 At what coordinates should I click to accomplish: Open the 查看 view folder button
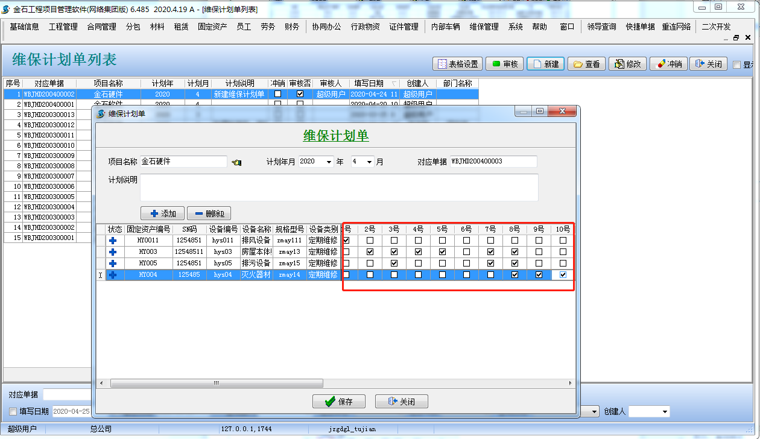tap(586, 64)
